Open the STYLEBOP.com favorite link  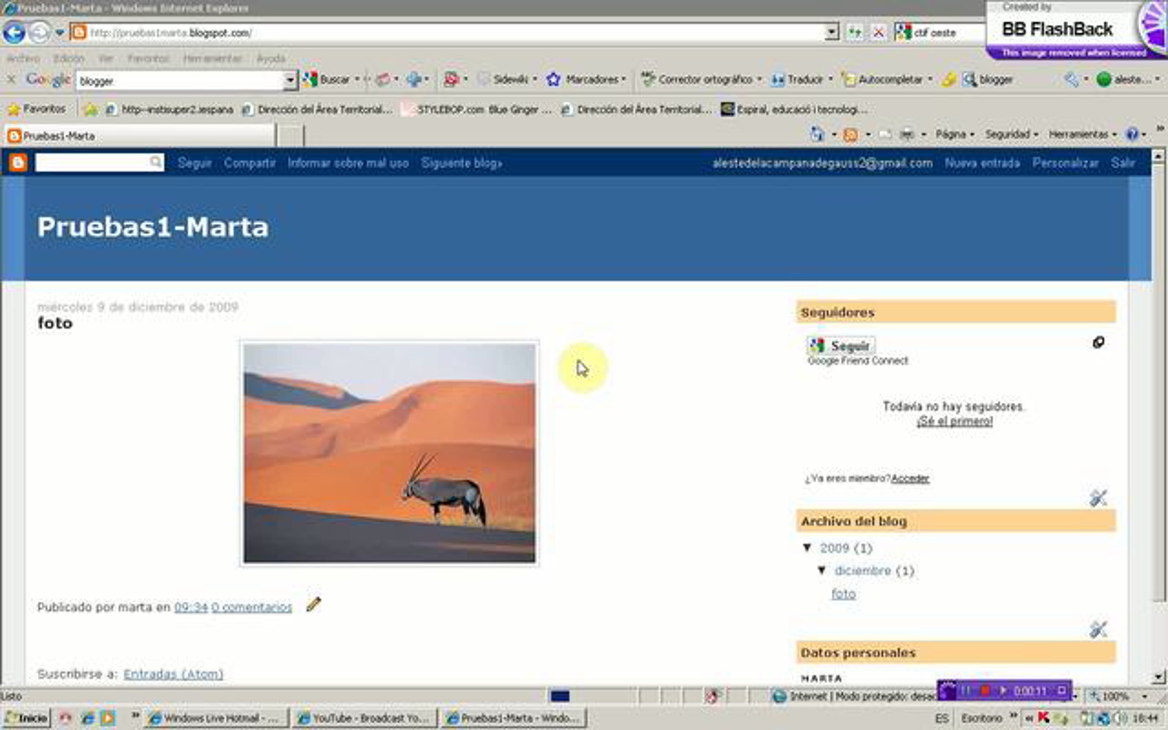pos(476,109)
